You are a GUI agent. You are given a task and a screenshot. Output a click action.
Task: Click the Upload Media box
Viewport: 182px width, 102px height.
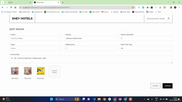coord(54,71)
